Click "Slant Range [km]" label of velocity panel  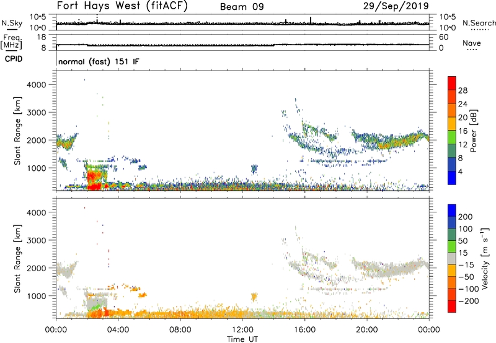point(17,259)
